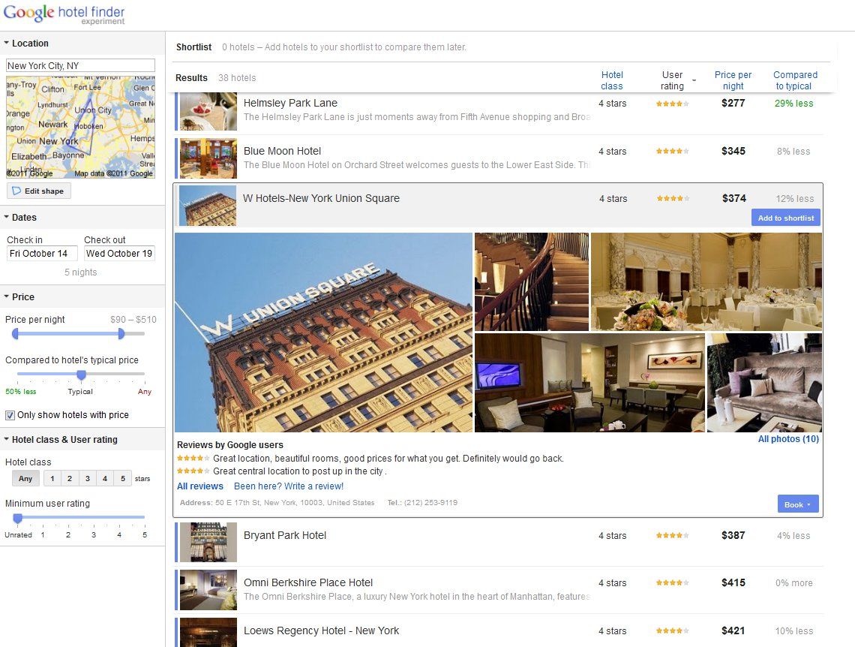Click the Bryant Park Hotel thumbnail
The image size is (855, 647).
208,543
